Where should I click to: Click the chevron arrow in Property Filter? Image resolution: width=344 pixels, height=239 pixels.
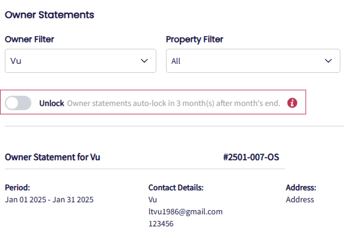point(328,61)
